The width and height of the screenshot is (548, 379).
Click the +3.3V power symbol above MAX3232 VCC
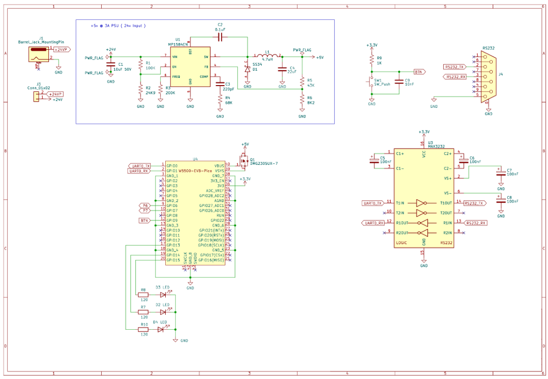424,133
